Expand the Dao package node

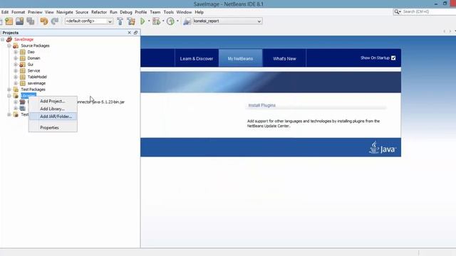(x=16, y=52)
